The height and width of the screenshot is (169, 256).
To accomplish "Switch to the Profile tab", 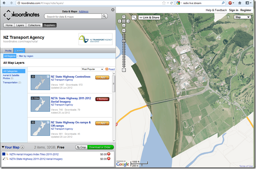I will tap(8, 51).
